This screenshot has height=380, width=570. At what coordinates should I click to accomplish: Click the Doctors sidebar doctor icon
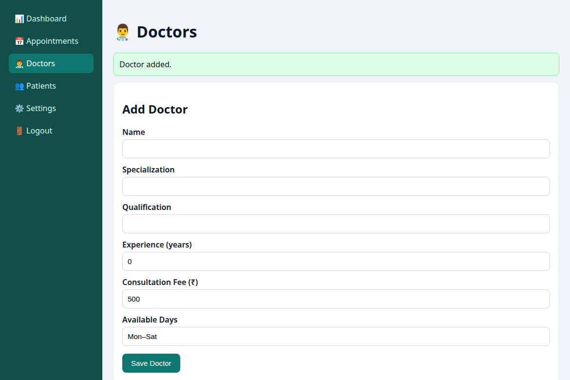(x=19, y=64)
